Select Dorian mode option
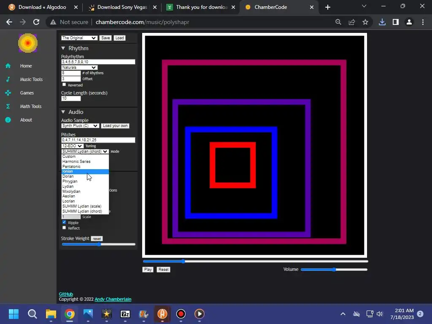 [x=85, y=176]
